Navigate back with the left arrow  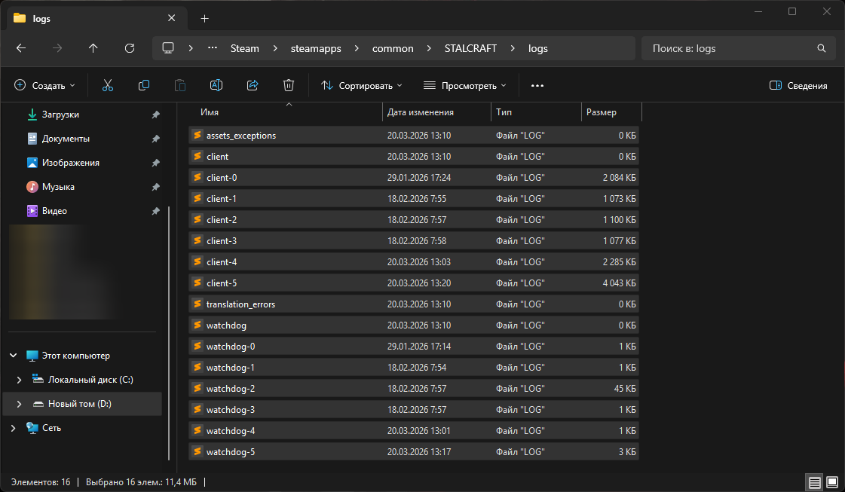pyautogui.click(x=21, y=48)
